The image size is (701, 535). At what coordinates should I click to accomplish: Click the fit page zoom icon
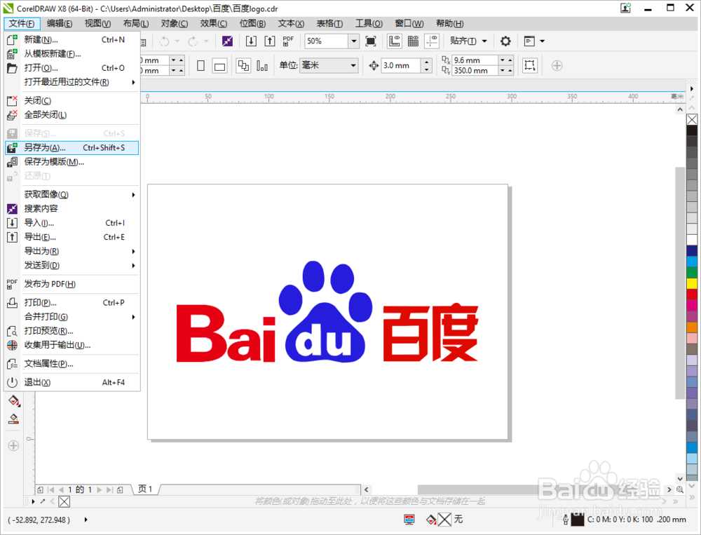click(x=370, y=41)
